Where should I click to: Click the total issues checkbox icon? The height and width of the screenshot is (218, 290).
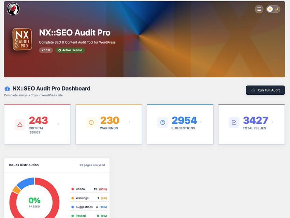[x=234, y=122]
